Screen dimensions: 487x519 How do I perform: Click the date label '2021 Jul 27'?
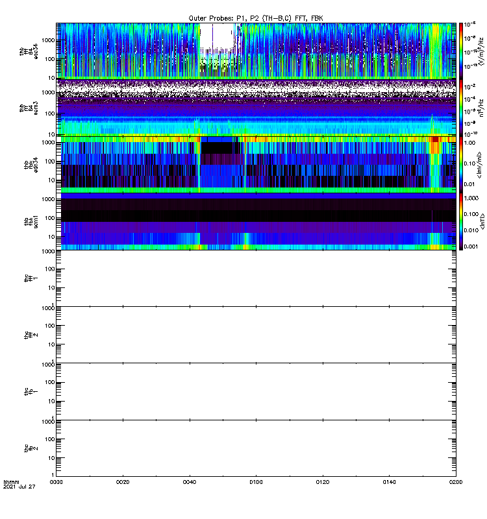point(19,487)
